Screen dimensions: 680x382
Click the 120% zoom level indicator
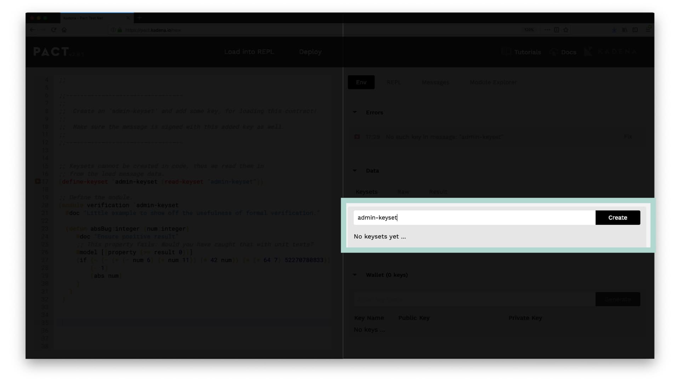click(x=529, y=30)
